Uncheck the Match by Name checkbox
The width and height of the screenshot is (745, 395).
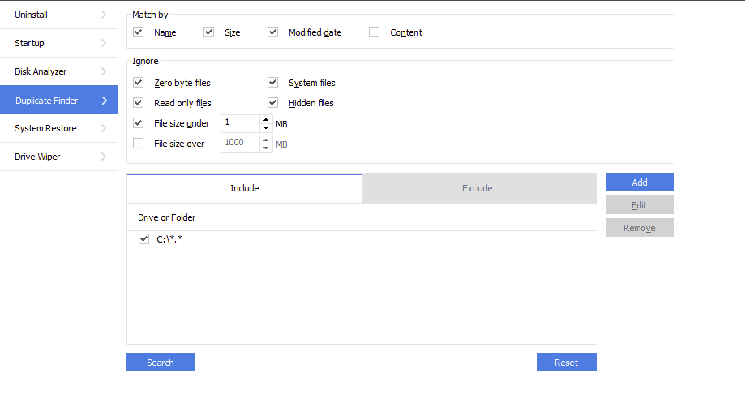point(139,32)
